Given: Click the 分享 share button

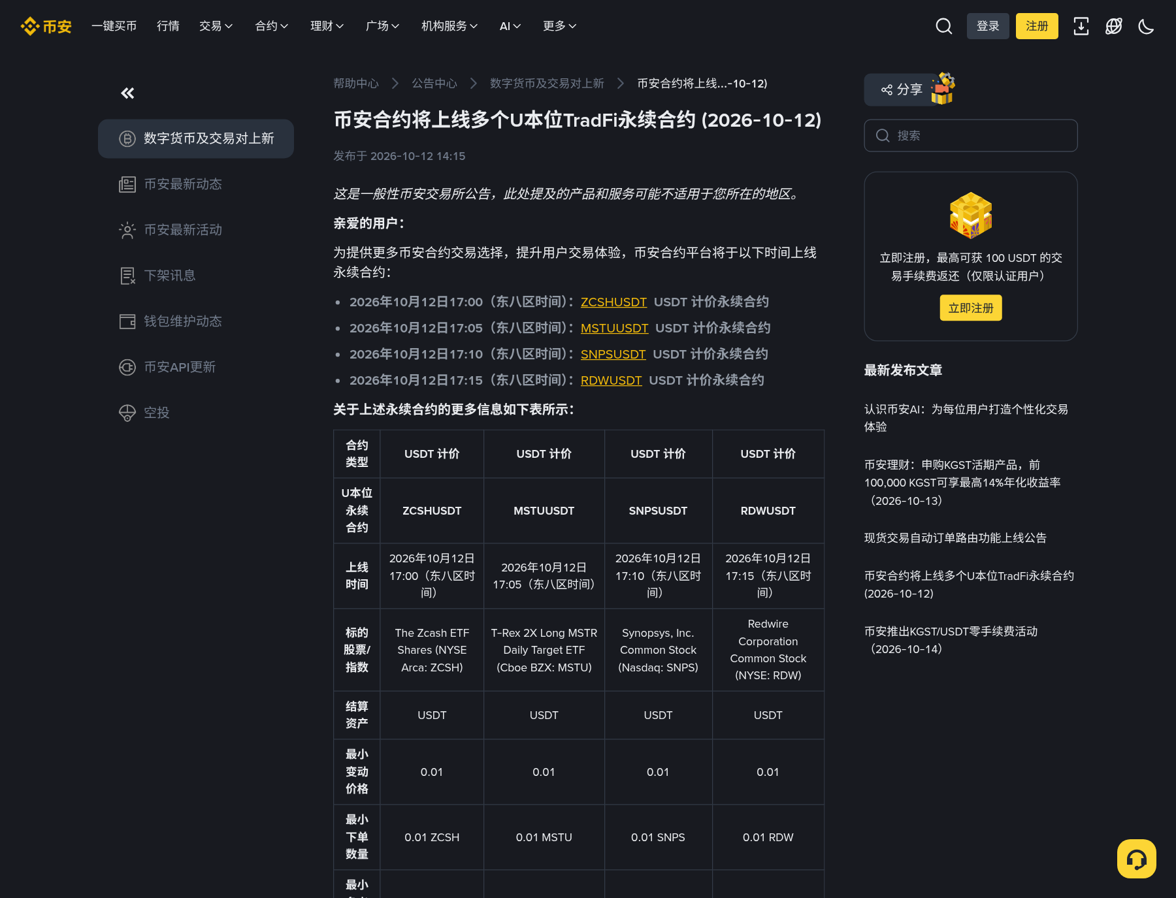Looking at the screenshot, I should click(x=902, y=89).
